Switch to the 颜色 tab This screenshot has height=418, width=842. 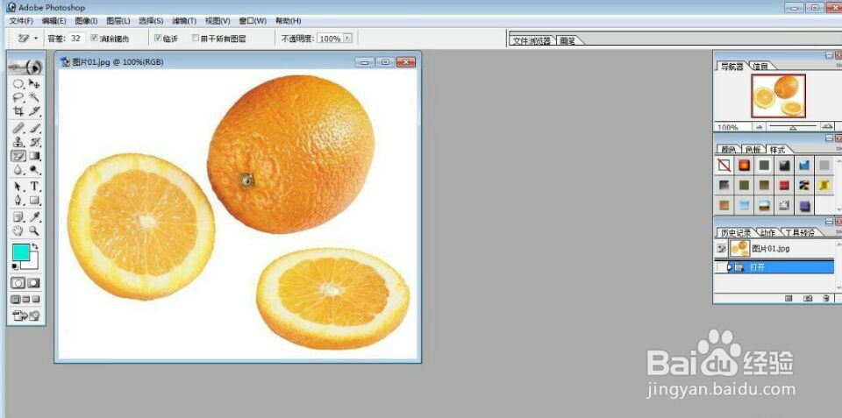tap(728, 149)
